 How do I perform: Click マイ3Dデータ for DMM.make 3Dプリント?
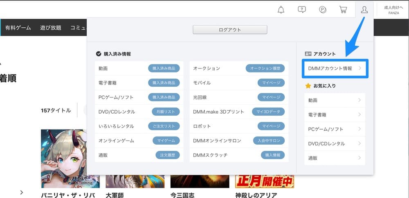click(268, 112)
